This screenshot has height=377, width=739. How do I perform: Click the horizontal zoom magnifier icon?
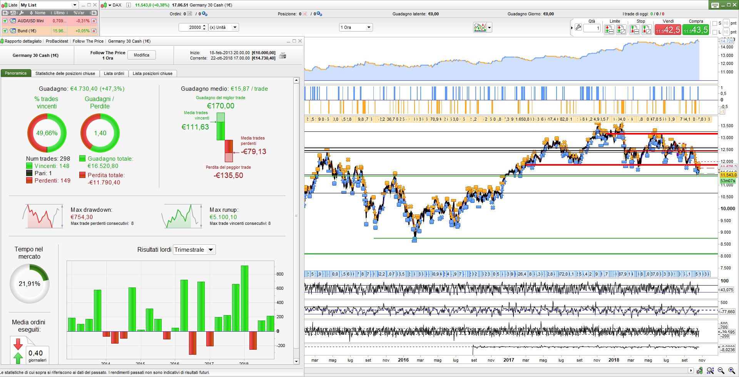coord(711,370)
